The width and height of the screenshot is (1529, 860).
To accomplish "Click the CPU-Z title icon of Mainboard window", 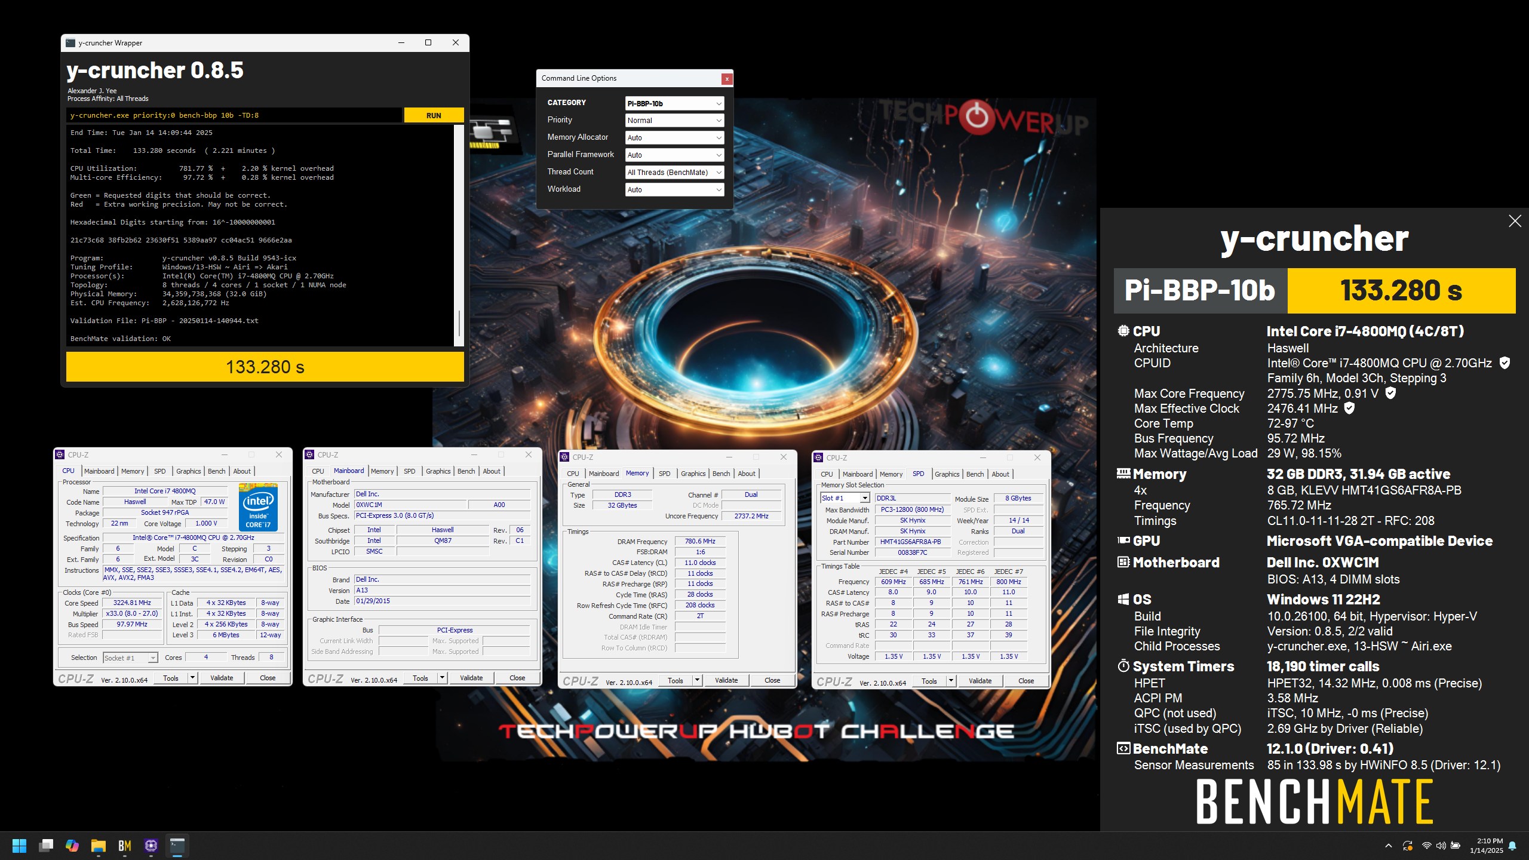I will [x=309, y=454].
